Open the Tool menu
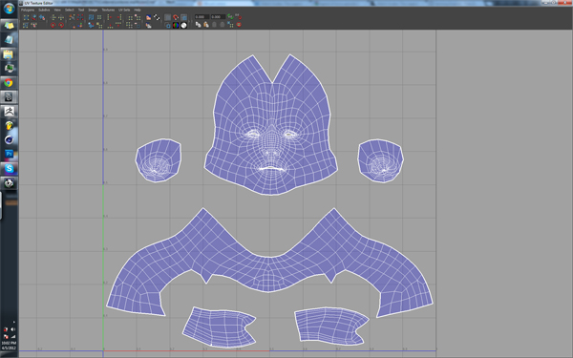Viewport: 573px width, 358px height. pos(81,10)
